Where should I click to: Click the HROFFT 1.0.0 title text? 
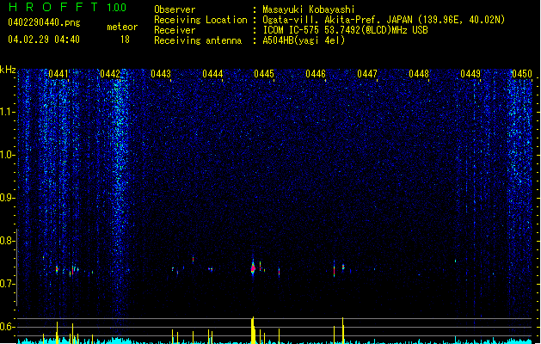(68, 7)
